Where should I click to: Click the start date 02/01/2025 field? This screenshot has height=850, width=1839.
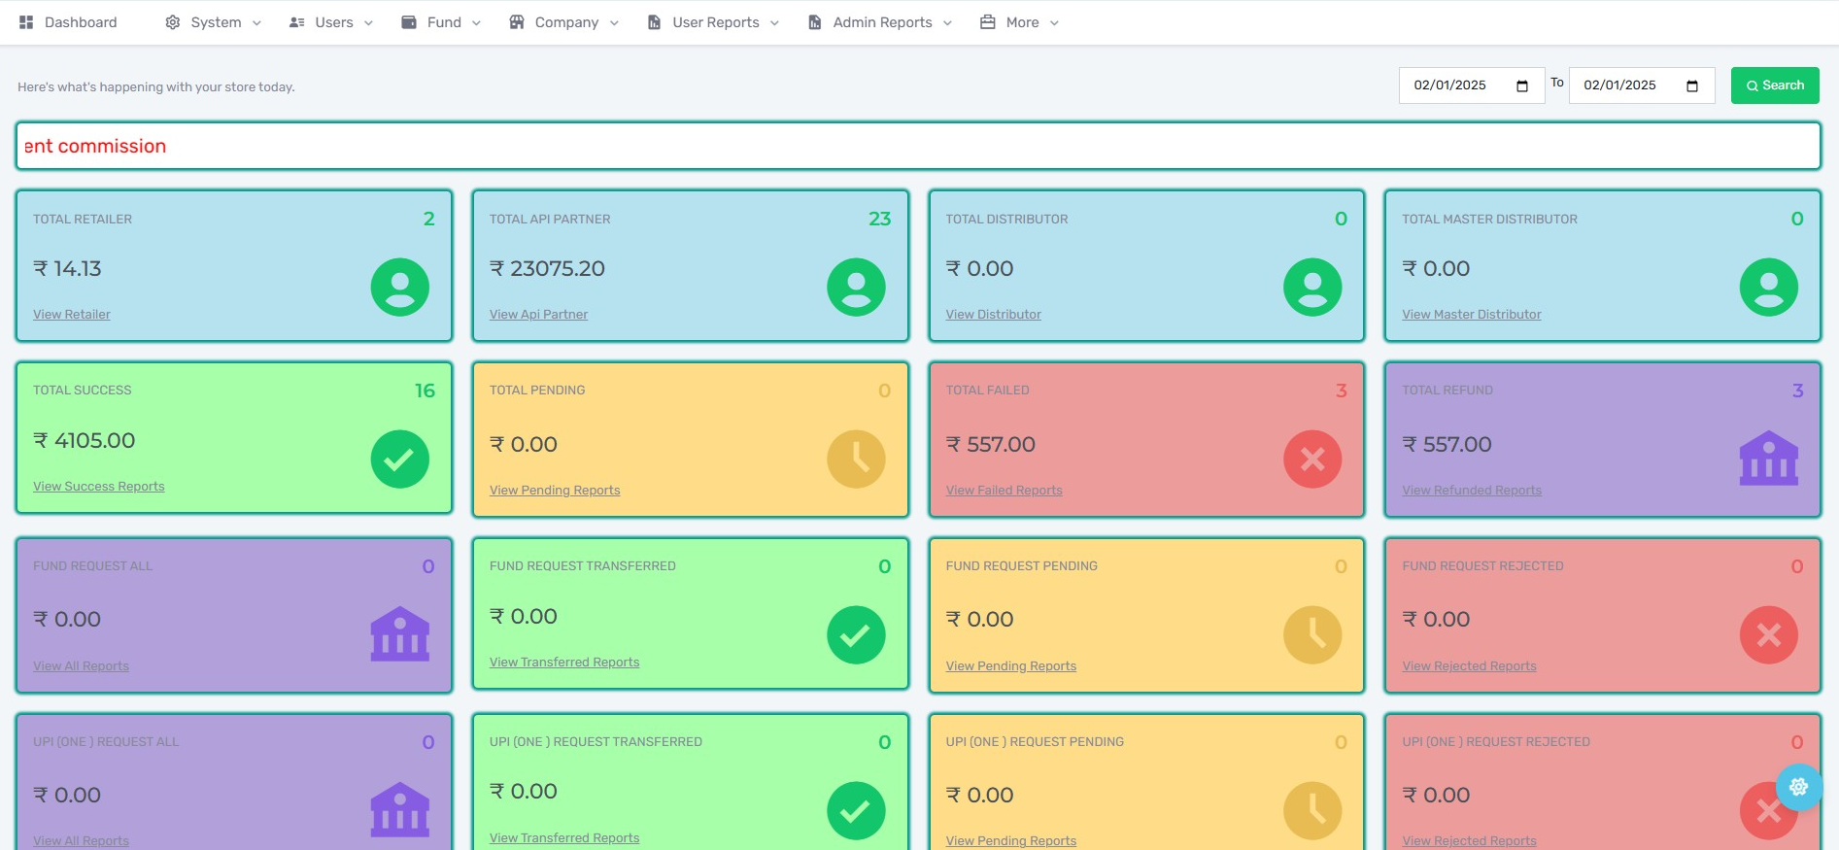tap(1472, 85)
